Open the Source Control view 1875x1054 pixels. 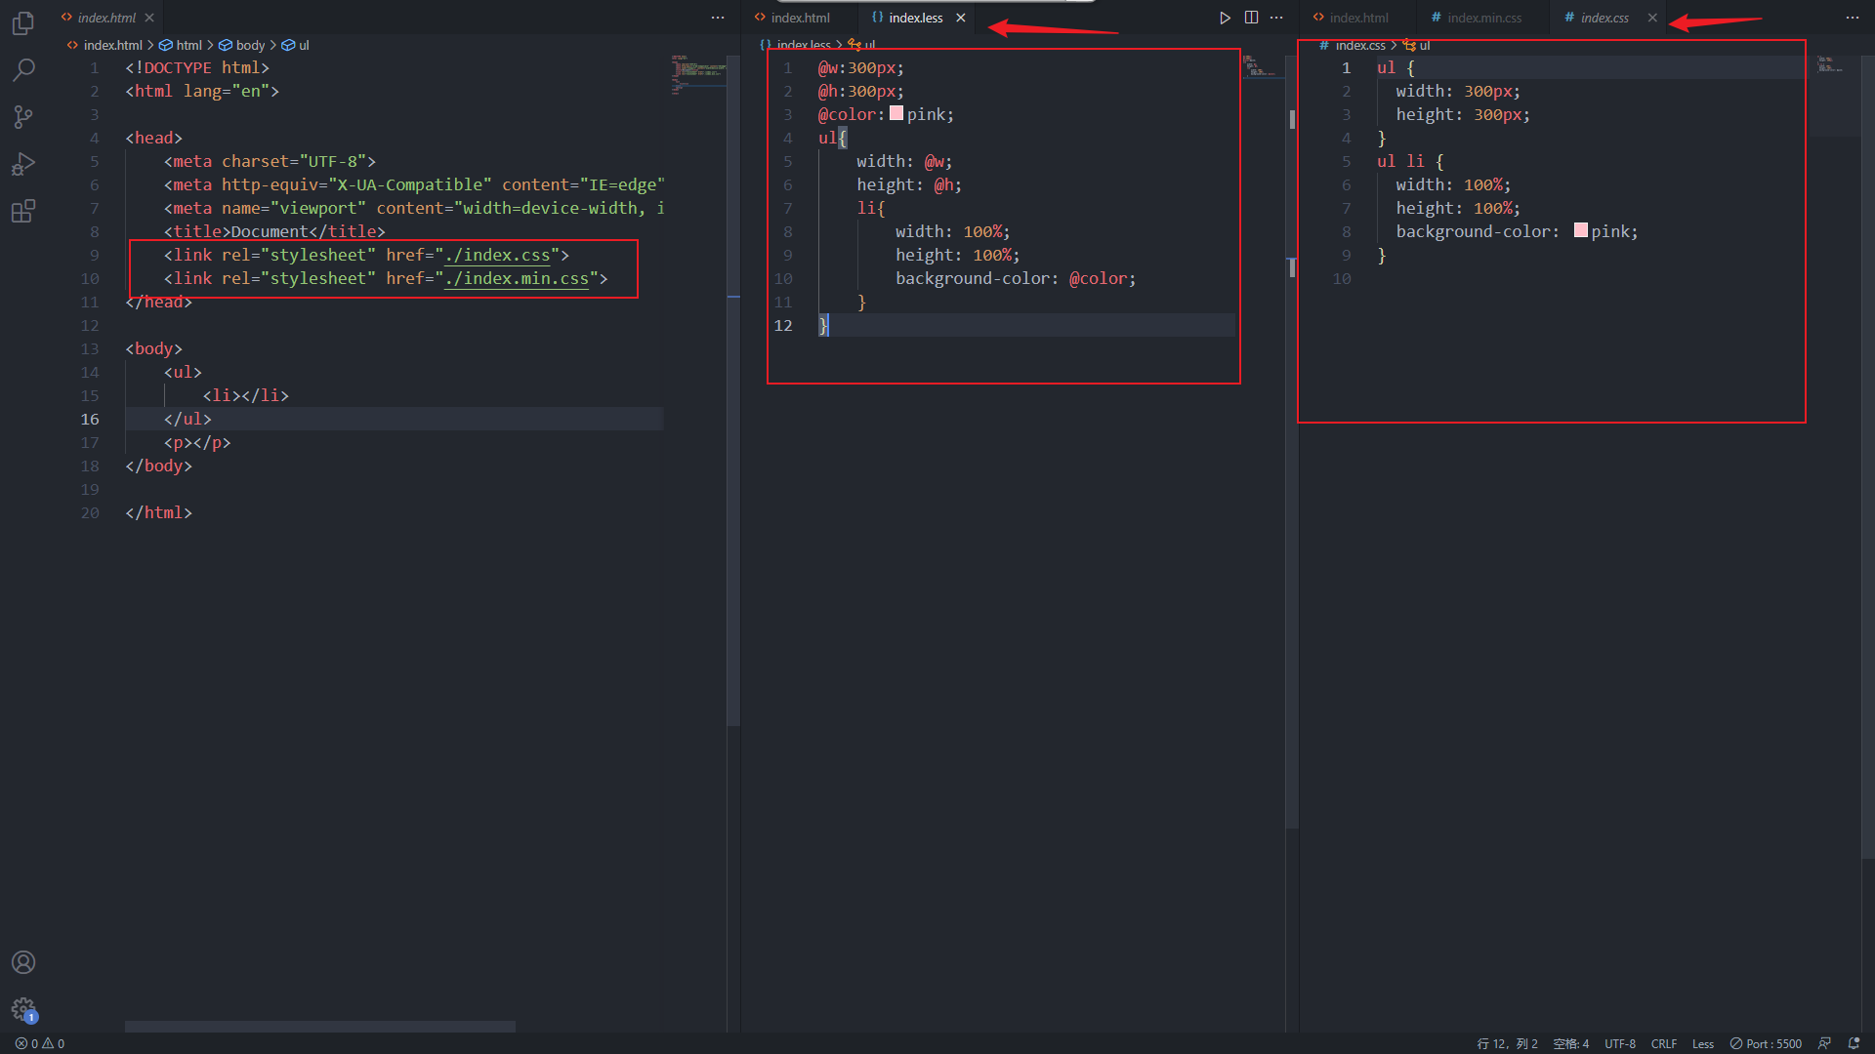23,116
